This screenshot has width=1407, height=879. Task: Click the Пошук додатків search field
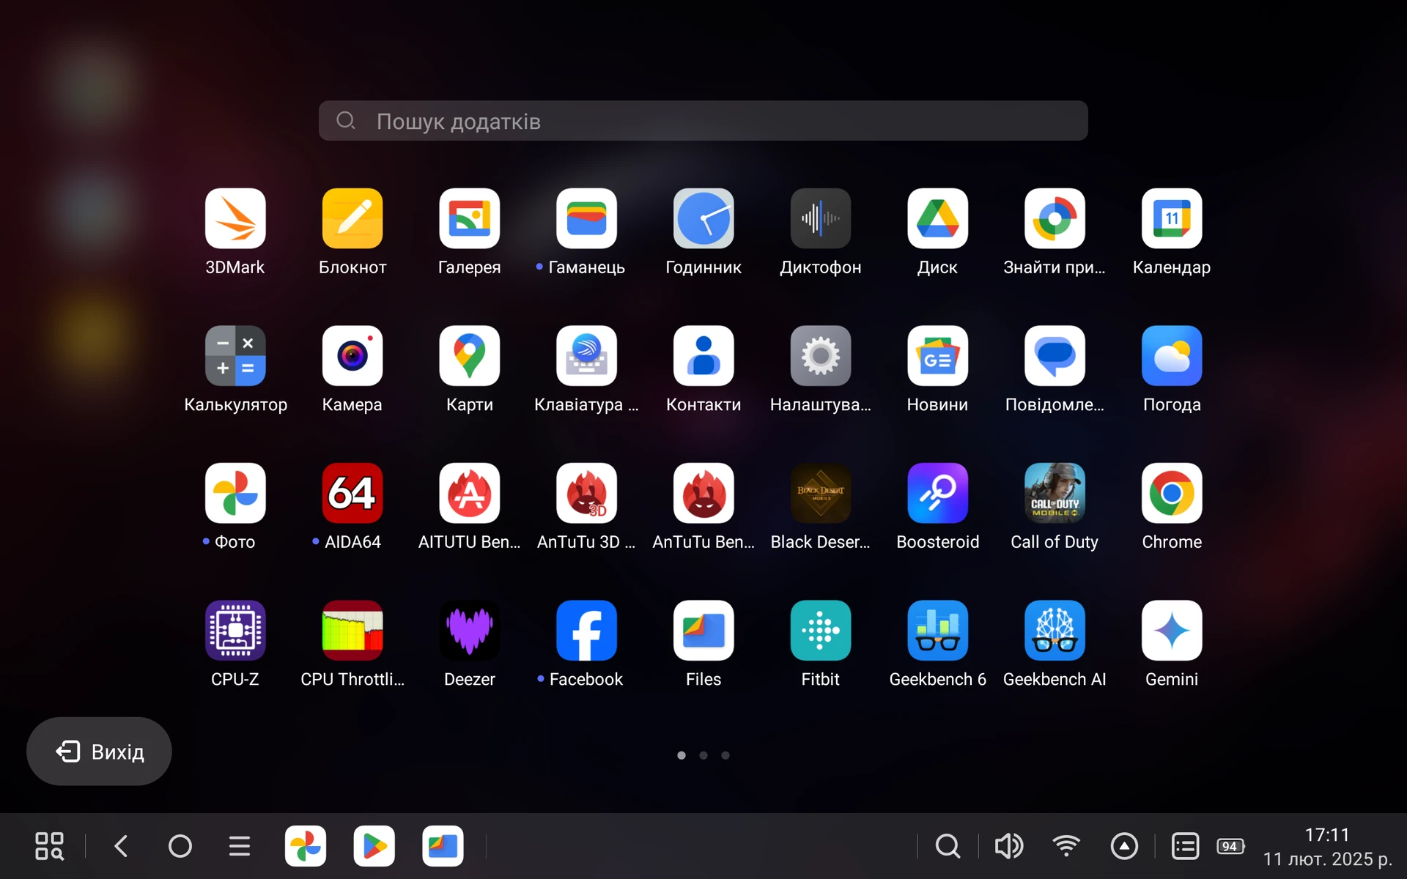point(703,121)
